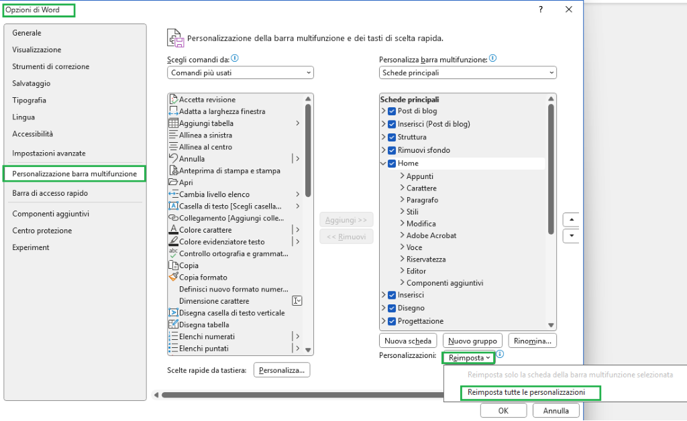Expand the Adobe Acrobat group
Image resolution: width=687 pixels, height=421 pixels.
pos(402,235)
